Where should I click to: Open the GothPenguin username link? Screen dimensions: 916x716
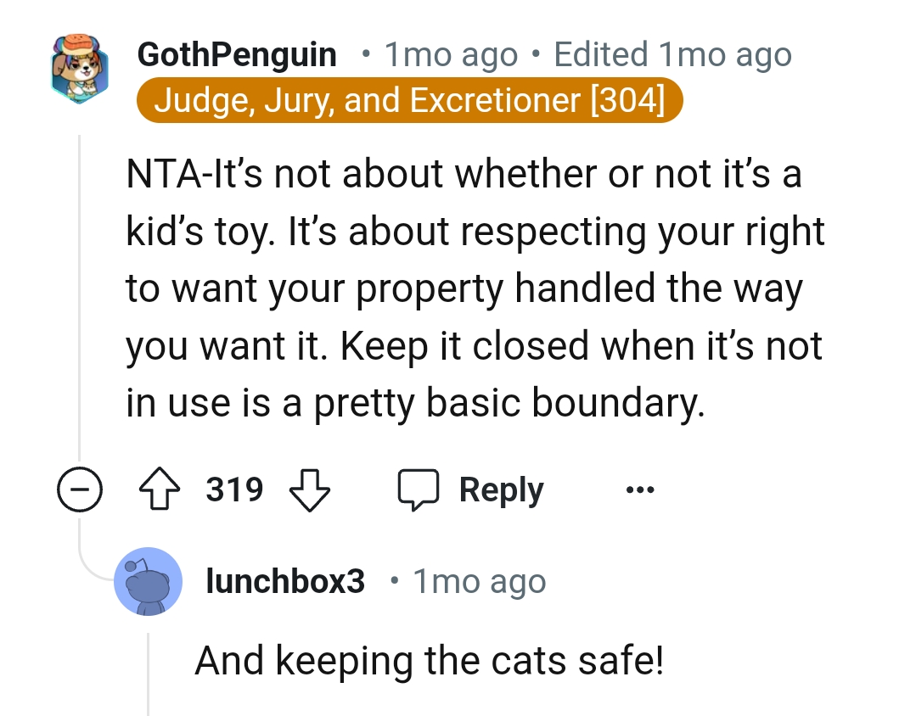coord(236,55)
